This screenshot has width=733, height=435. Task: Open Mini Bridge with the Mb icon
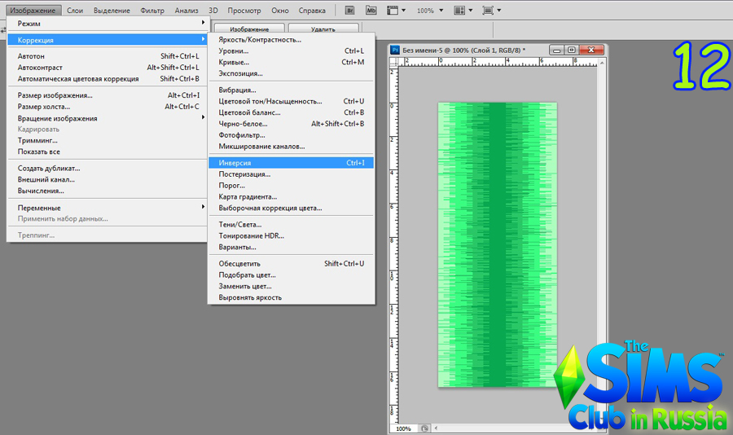[x=371, y=11]
